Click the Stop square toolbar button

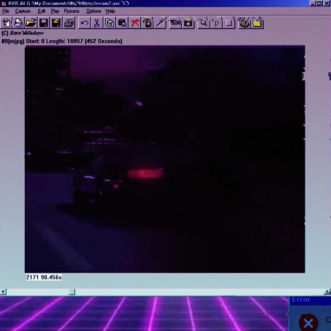coord(229,23)
